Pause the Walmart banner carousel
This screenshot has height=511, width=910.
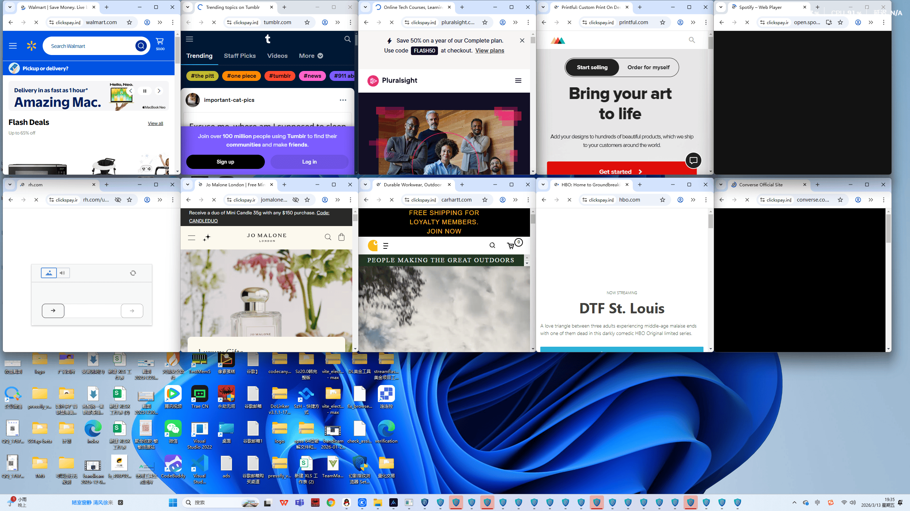tap(145, 91)
